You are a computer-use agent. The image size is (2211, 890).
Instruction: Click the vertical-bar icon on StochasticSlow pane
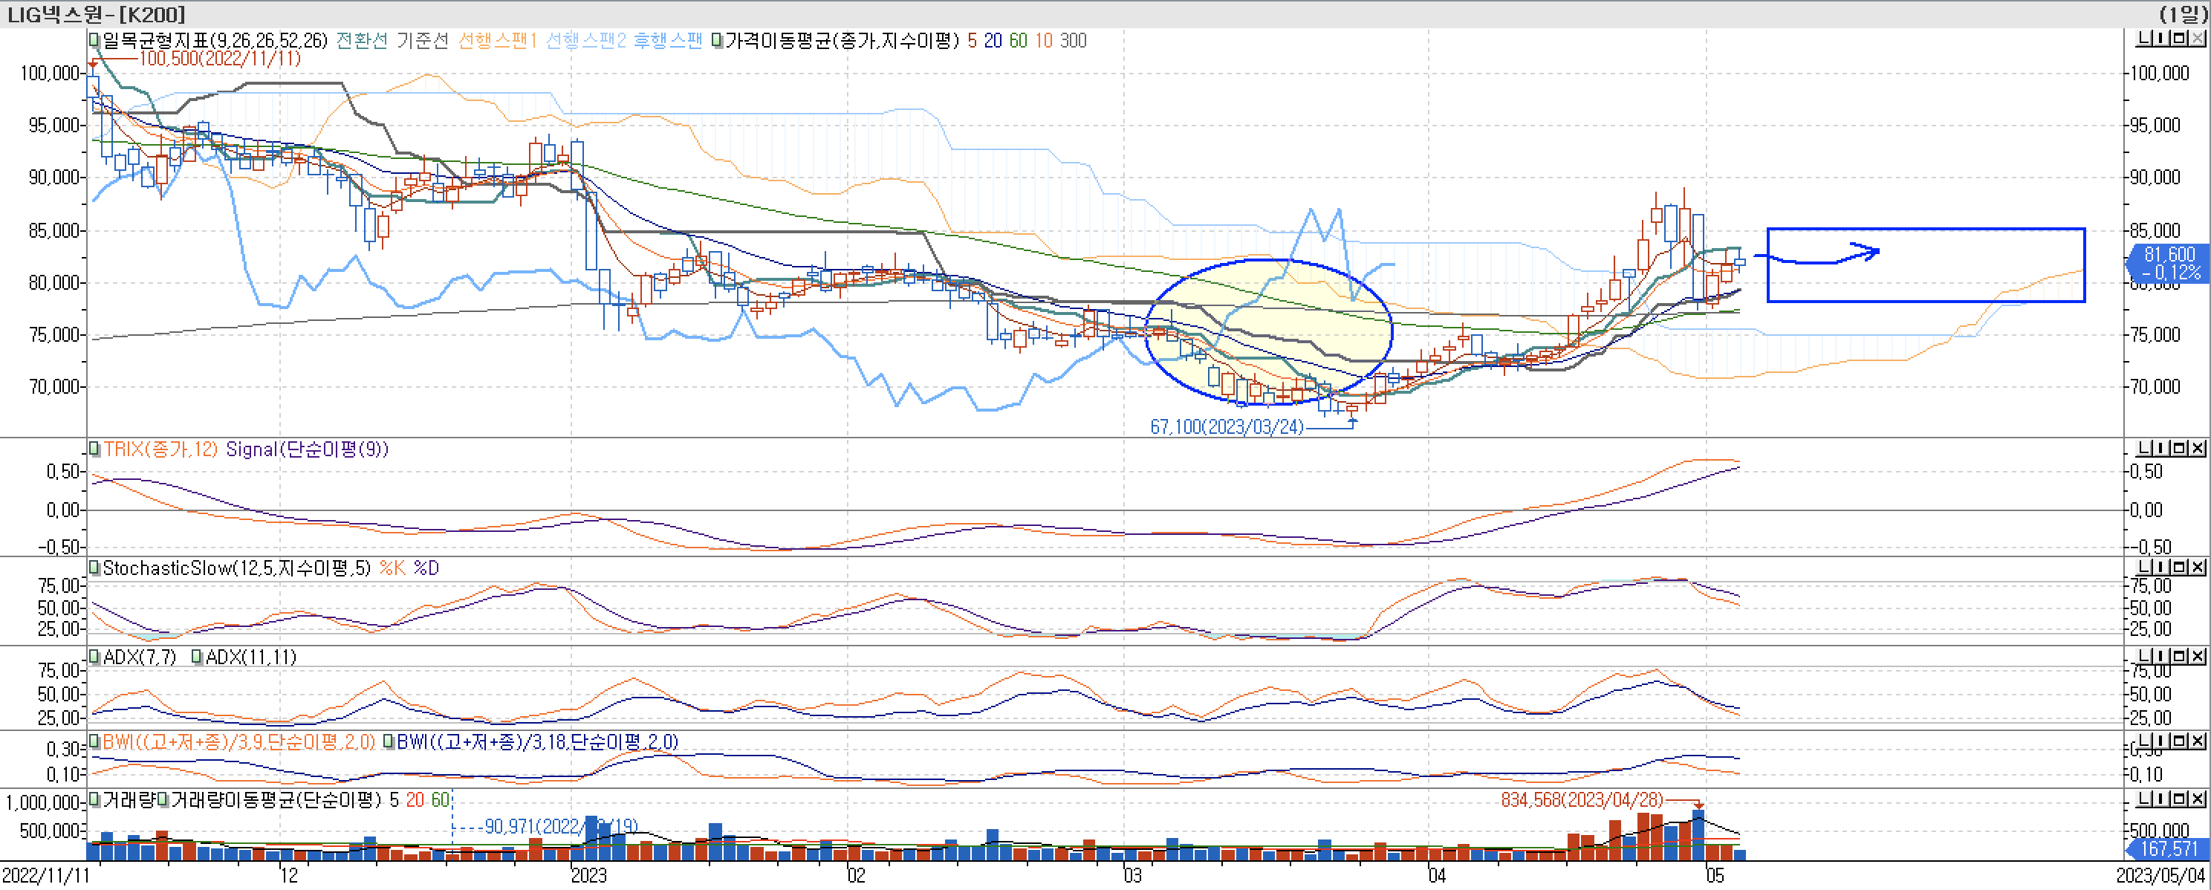click(2161, 568)
